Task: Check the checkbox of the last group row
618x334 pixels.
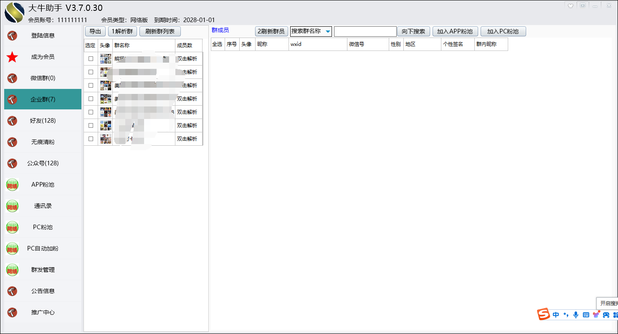Action: tap(90, 139)
